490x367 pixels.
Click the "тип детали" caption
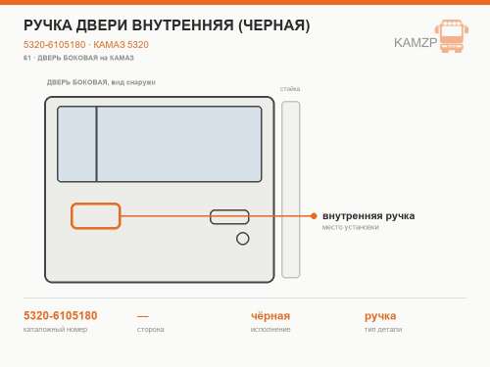383,330
